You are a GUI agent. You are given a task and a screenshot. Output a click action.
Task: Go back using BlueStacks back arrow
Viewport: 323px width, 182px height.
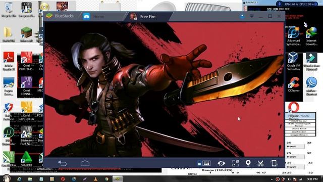pos(62,163)
